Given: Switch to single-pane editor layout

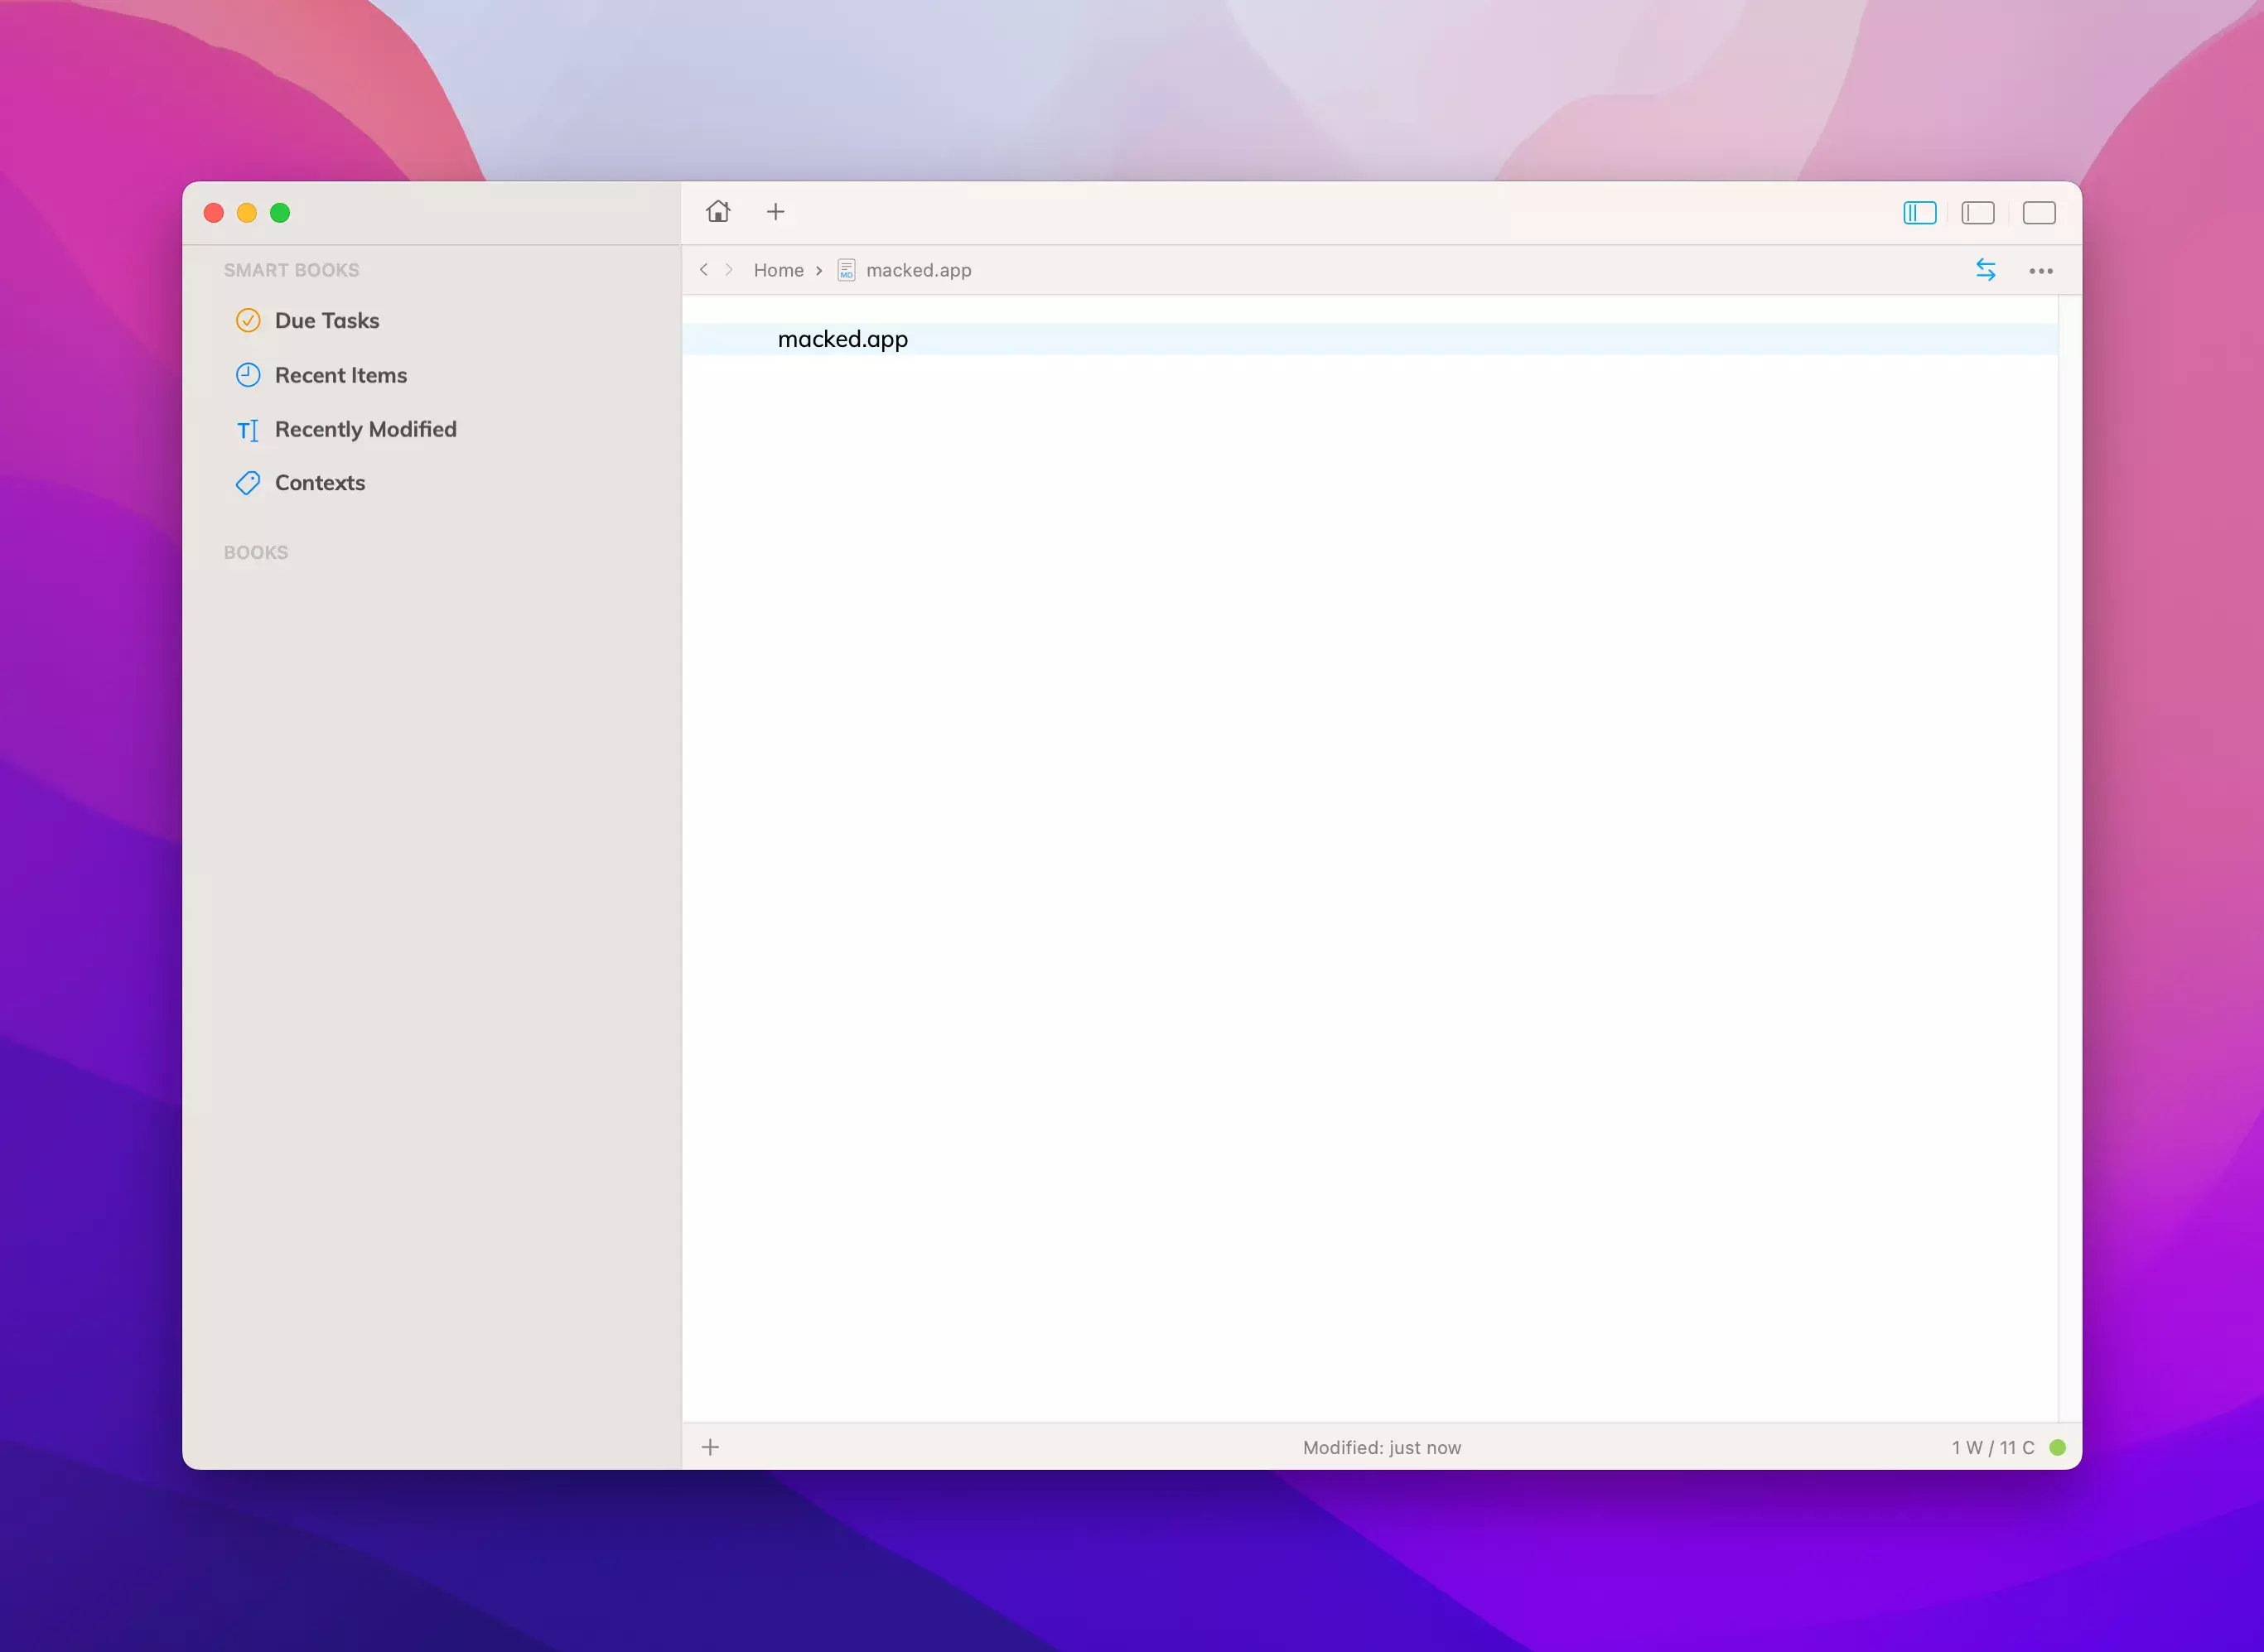Looking at the screenshot, I should tap(2038, 213).
